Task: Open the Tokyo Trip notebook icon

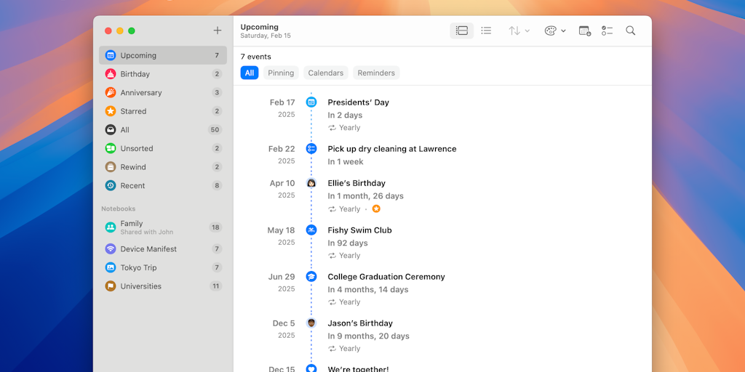Action: tap(111, 267)
